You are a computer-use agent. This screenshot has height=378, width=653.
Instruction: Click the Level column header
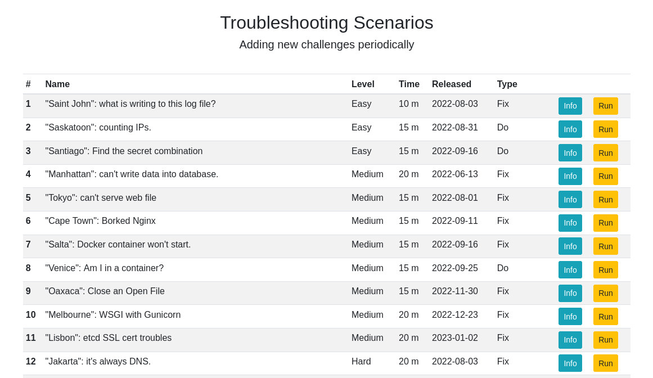pos(363,84)
